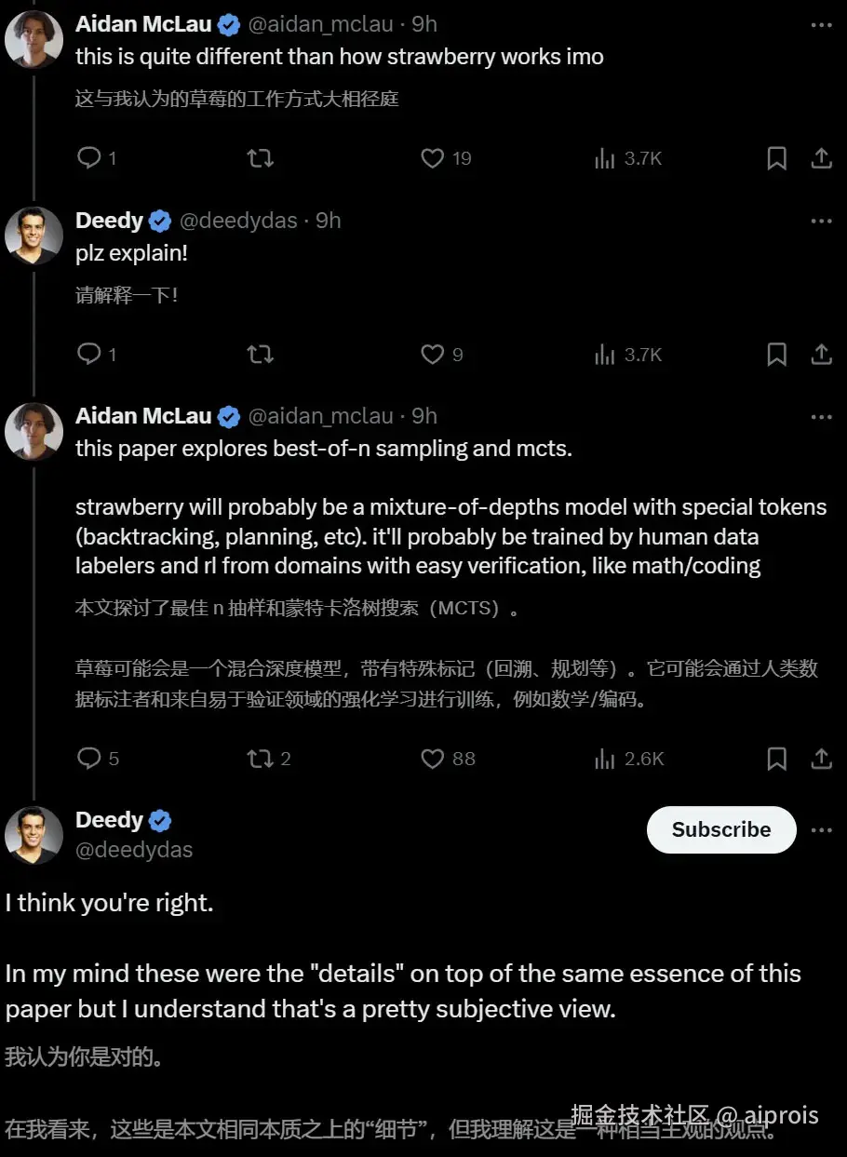
Task: Retweet the best-of-n sampling tweet
Action: tap(261, 759)
